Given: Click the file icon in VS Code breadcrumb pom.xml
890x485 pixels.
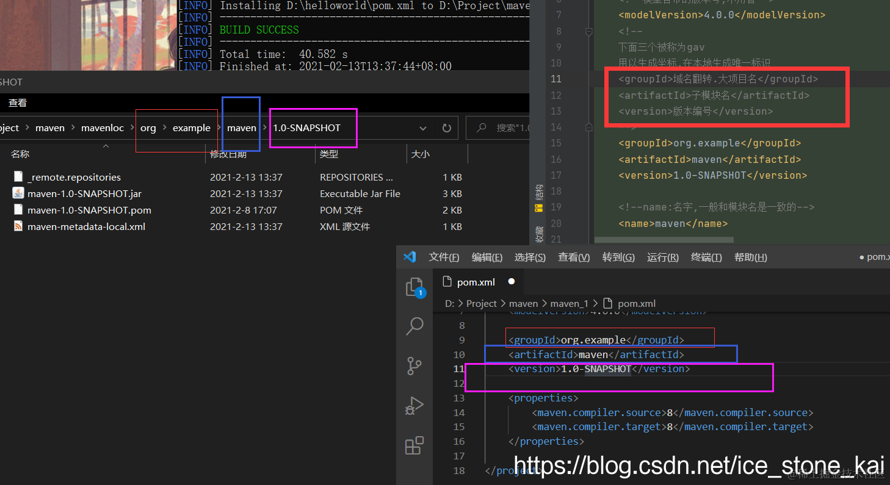Looking at the screenshot, I should [607, 303].
